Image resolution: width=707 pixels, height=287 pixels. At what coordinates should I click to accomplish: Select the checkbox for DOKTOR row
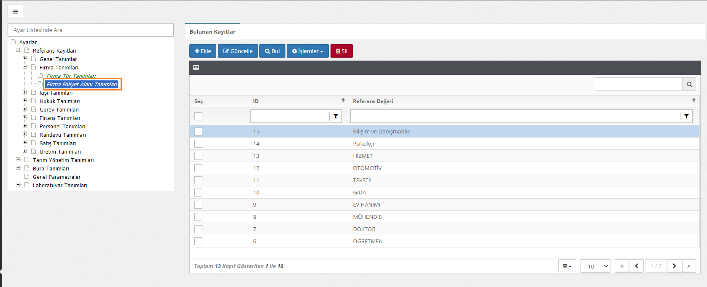[198, 229]
